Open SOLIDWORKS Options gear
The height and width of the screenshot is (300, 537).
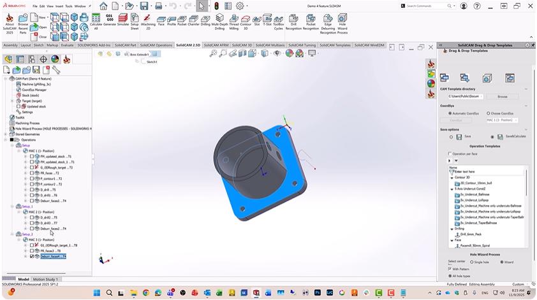coord(240,6)
